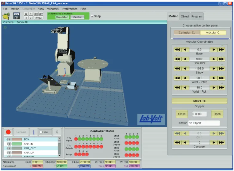
Task: Save workspace with the floppy disk icon
Action: click(16, 16)
